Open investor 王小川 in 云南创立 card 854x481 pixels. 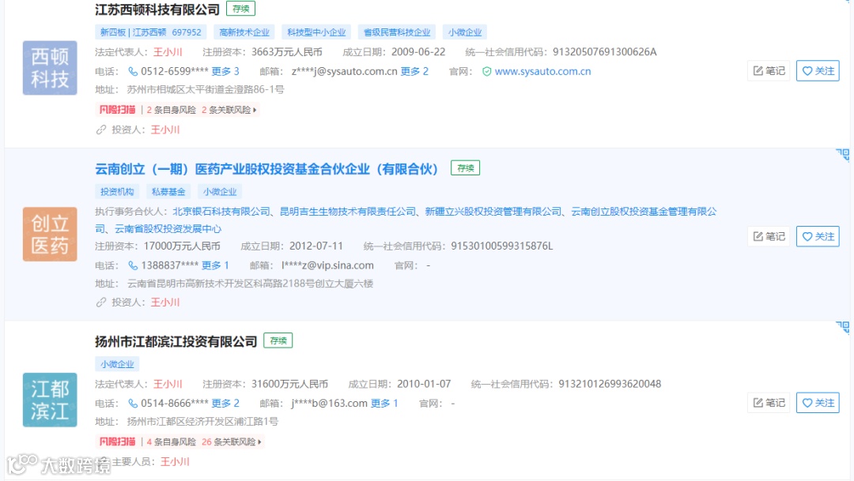165,302
